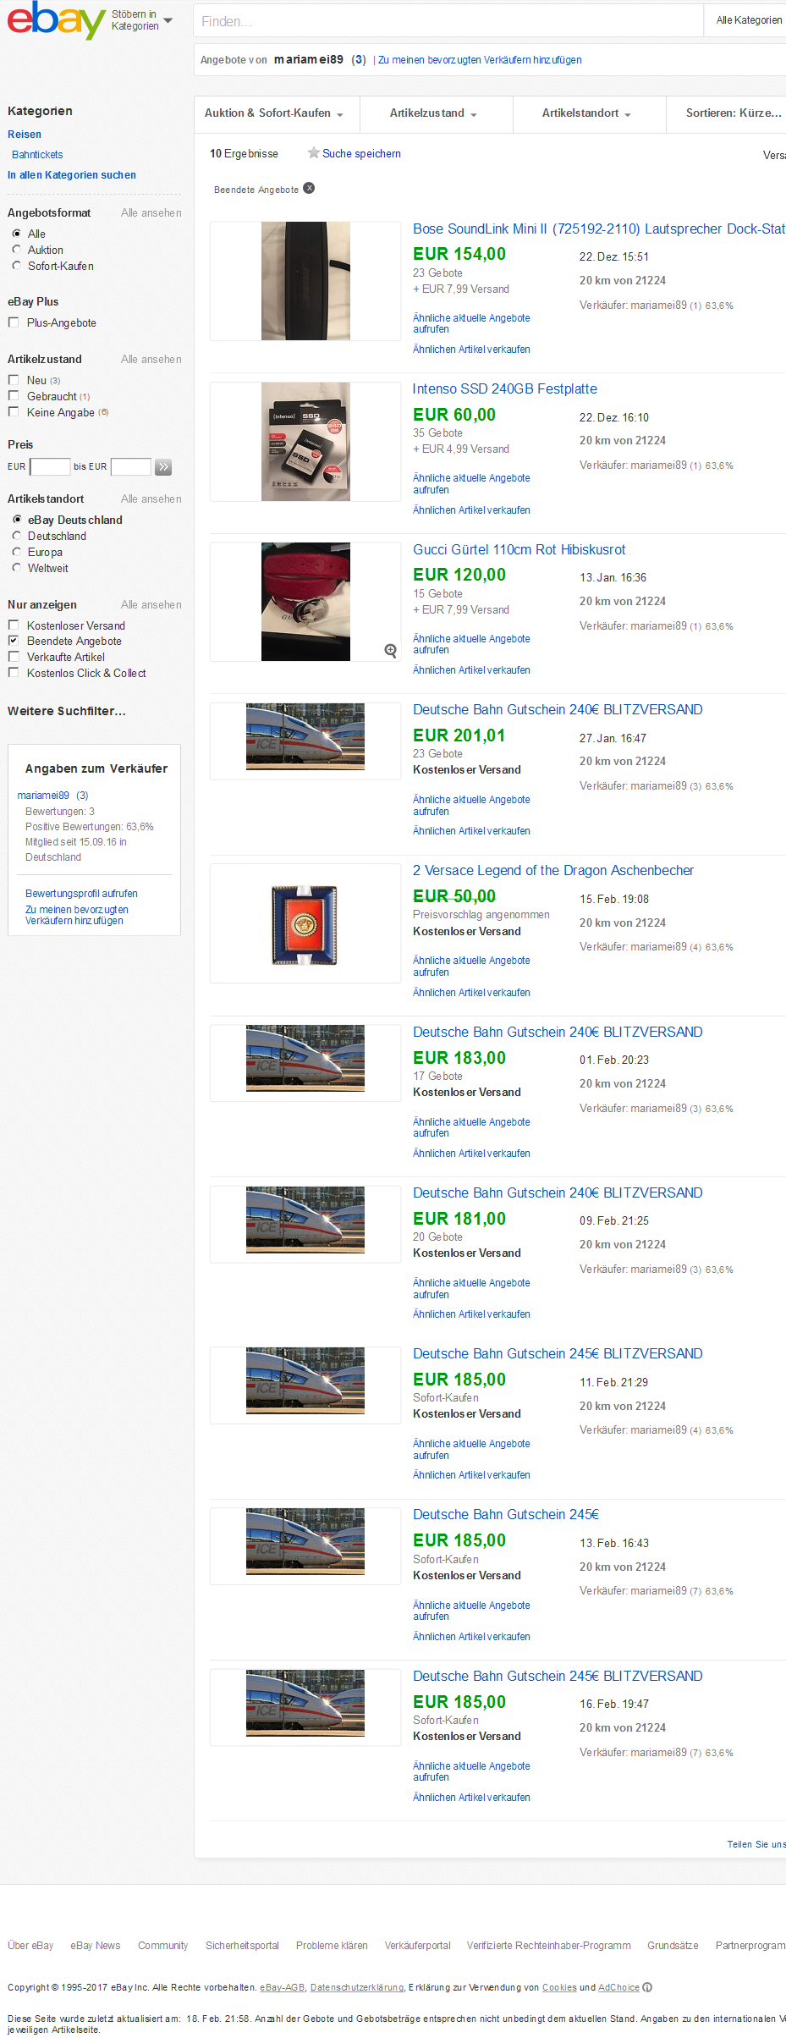Expand the Stöbern in Kategorien dropdown
Viewport: 786px width, 2038px height.
tap(142, 20)
